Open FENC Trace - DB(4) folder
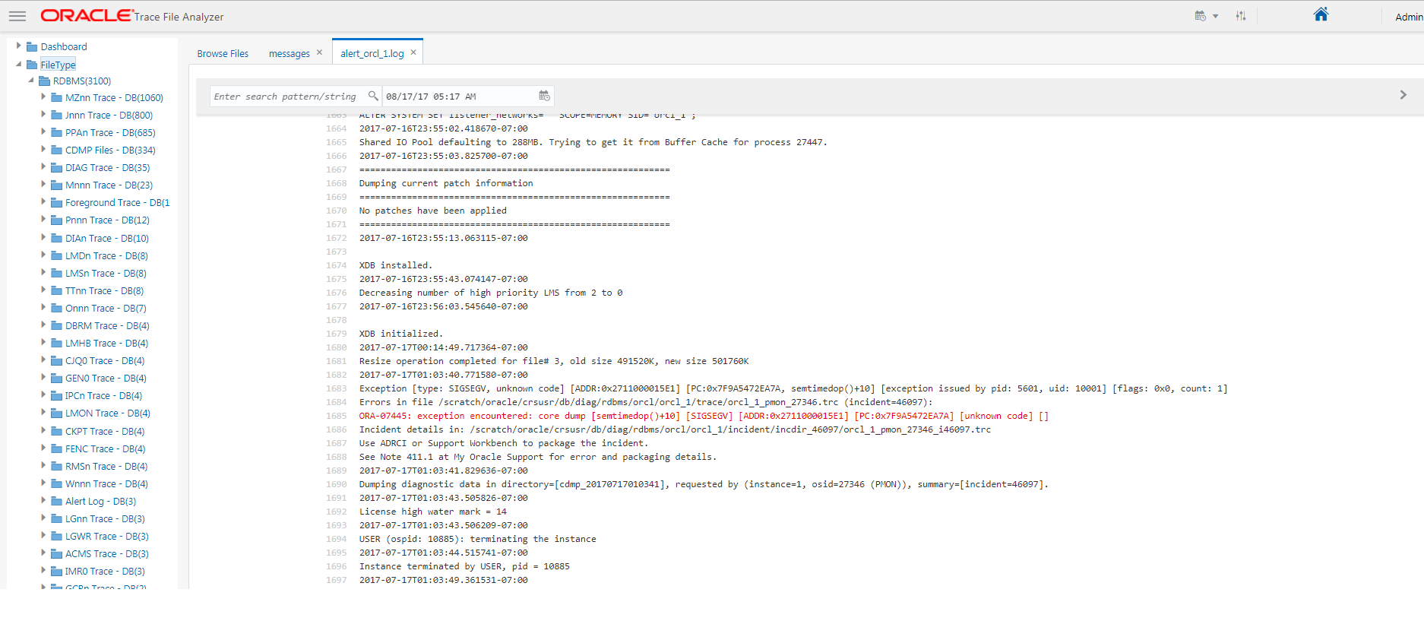 [x=105, y=448]
